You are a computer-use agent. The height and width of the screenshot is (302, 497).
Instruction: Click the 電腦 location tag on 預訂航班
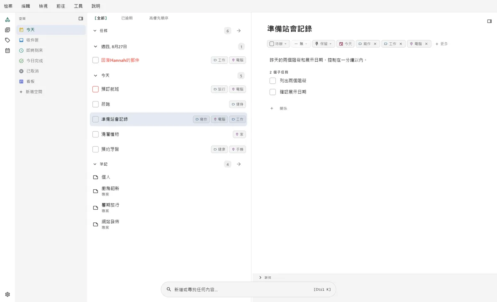click(238, 89)
